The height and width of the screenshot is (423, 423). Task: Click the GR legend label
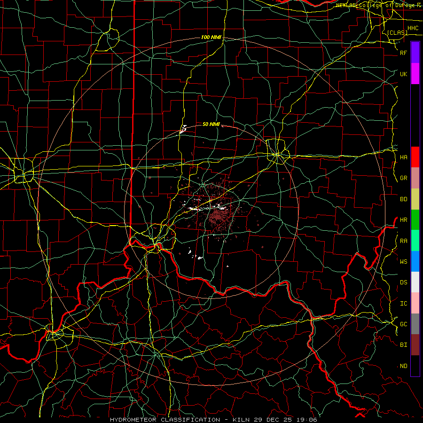pyautogui.click(x=403, y=178)
